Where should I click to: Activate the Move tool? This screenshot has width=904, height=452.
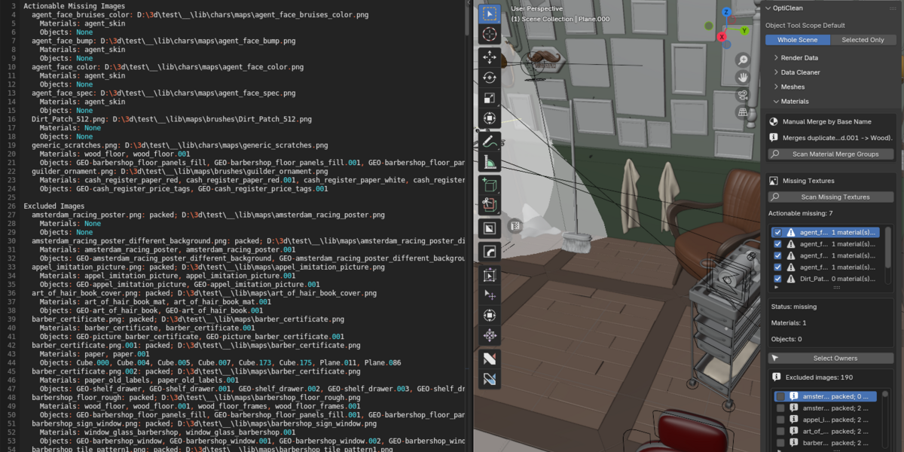pyautogui.click(x=490, y=56)
